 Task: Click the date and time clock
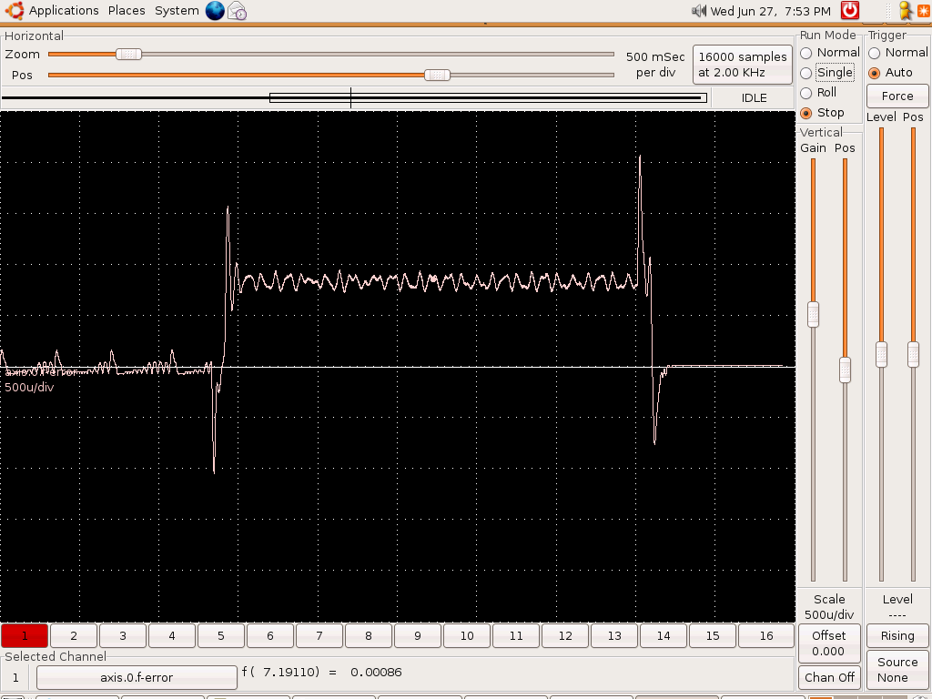coord(770,11)
